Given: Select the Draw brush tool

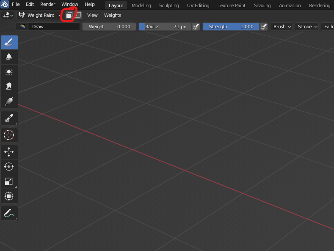Looking at the screenshot, I should click(x=9, y=42).
